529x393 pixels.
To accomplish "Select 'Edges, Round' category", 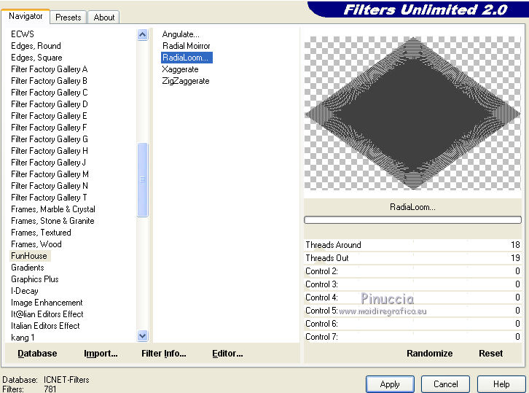I will pyautogui.click(x=36, y=46).
